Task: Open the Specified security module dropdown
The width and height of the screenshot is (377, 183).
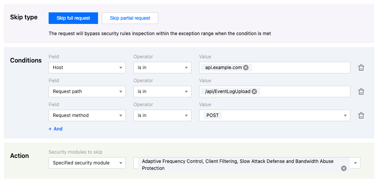Action: point(87,163)
